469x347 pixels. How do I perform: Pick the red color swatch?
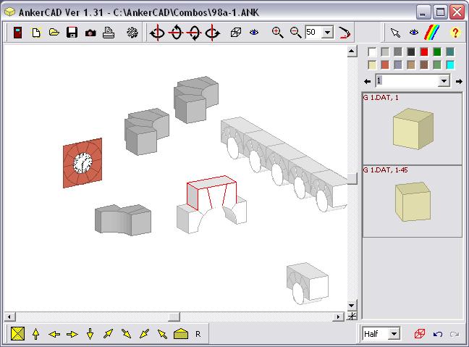point(424,52)
